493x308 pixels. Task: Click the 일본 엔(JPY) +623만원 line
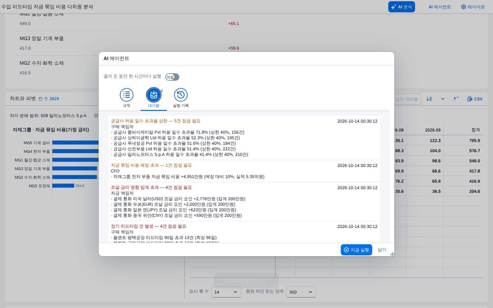coord(173,210)
